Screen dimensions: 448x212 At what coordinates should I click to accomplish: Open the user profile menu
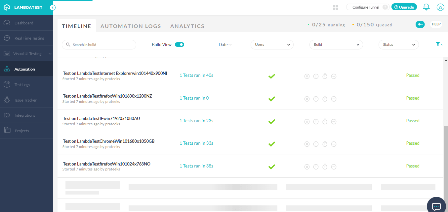tap(440, 7)
